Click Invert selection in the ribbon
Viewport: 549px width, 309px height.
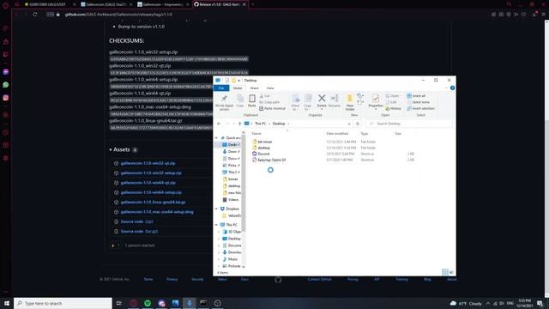click(420, 109)
